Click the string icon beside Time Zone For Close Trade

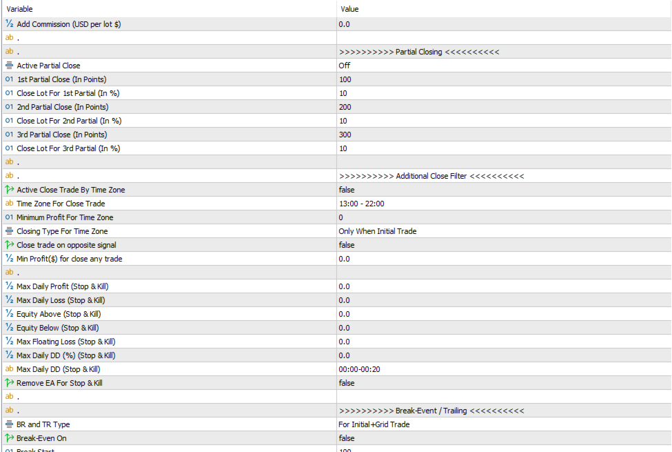9,204
